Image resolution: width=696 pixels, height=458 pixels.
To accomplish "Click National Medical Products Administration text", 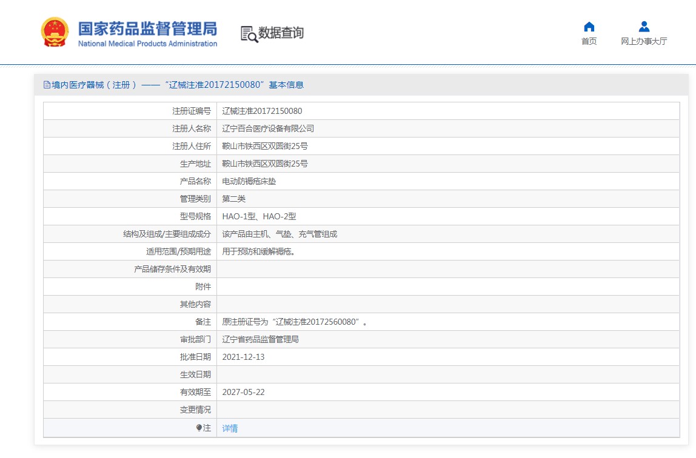I will (x=147, y=44).
